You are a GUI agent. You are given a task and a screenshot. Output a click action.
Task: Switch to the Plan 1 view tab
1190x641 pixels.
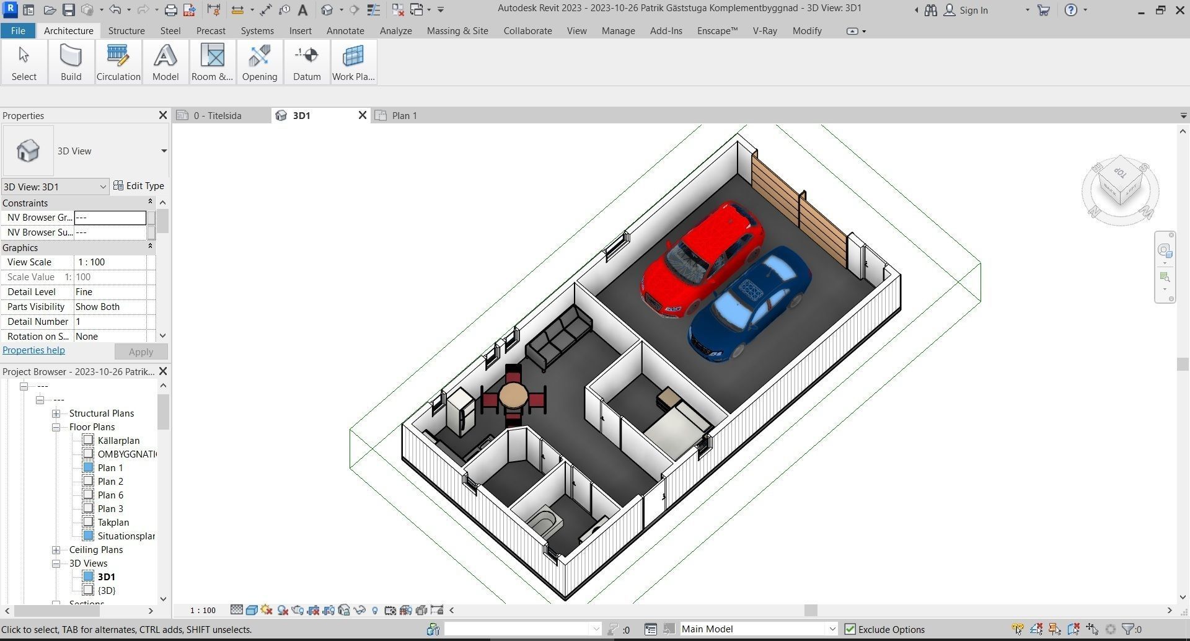pyautogui.click(x=404, y=115)
